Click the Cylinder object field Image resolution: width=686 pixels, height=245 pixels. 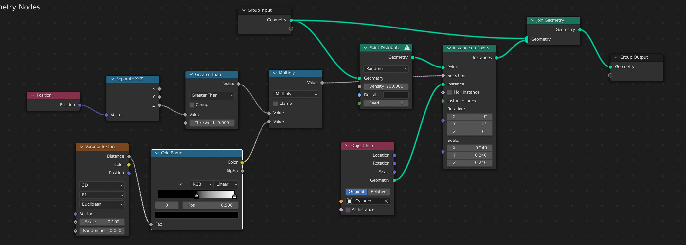pyautogui.click(x=368, y=201)
